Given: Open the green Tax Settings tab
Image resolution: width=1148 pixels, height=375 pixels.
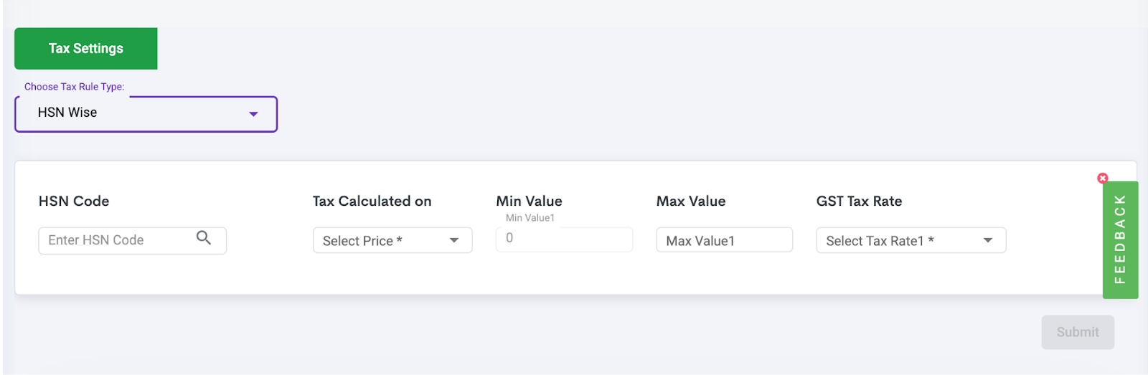Looking at the screenshot, I should pos(86,49).
